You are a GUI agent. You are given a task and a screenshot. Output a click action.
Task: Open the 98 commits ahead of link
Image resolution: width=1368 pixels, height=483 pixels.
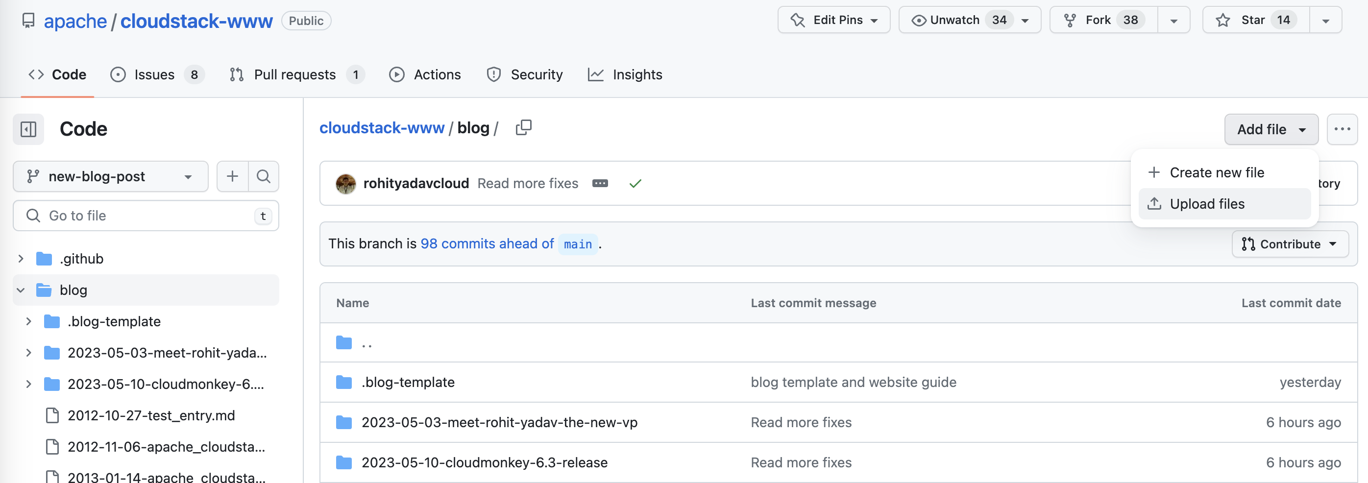(487, 243)
